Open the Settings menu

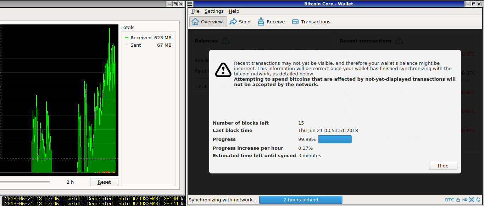214,11
